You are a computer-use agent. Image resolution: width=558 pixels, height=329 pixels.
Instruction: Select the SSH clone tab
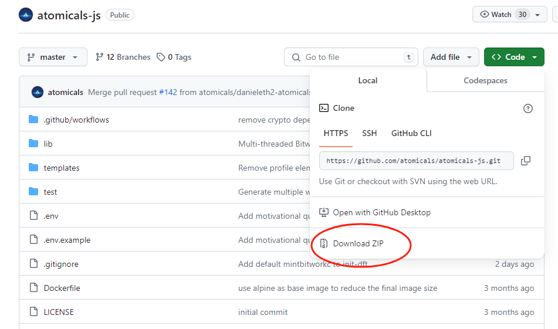tap(370, 133)
